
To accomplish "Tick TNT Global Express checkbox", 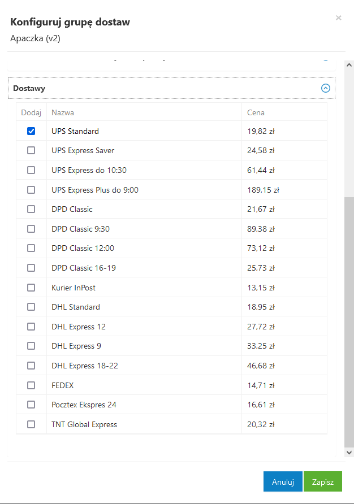I will coord(31,424).
